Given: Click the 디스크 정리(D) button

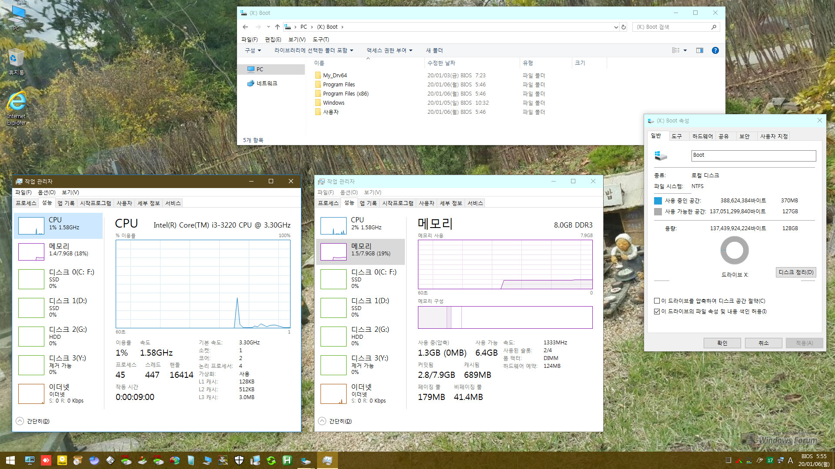Looking at the screenshot, I should click(796, 272).
